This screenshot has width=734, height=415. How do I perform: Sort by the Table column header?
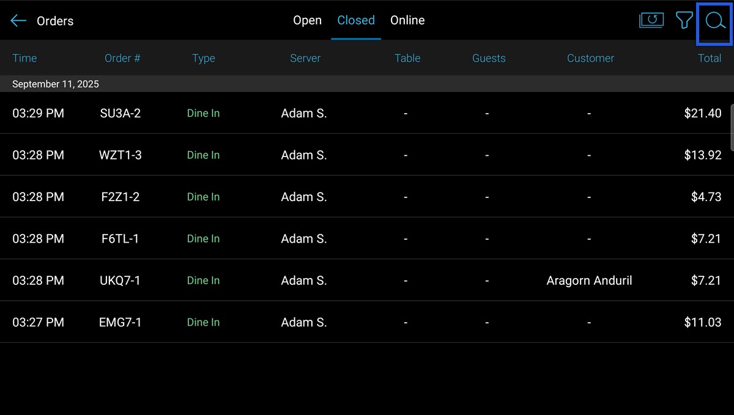pyautogui.click(x=407, y=58)
